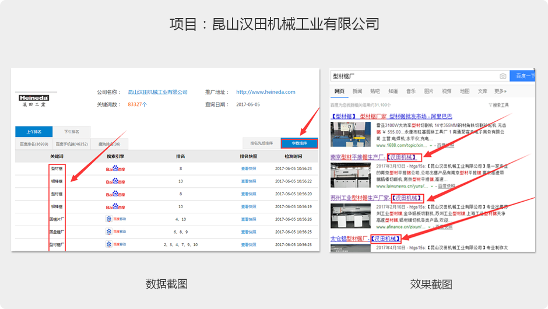The height and width of the screenshot is (309, 548).
Task: Expand the 更多» search categories
Action: pos(500,91)
